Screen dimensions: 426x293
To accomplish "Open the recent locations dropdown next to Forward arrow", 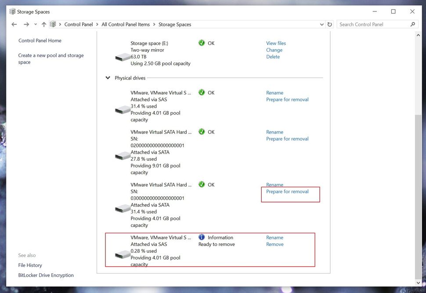I will tap(36, 25).
